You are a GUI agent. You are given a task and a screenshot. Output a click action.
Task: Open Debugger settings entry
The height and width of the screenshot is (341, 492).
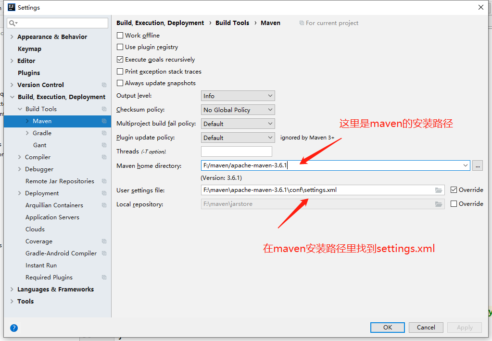pos(39,169)
